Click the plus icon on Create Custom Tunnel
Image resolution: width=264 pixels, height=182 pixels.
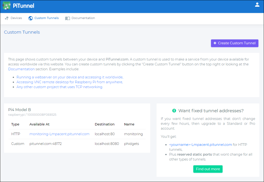[x=215, y=43]
